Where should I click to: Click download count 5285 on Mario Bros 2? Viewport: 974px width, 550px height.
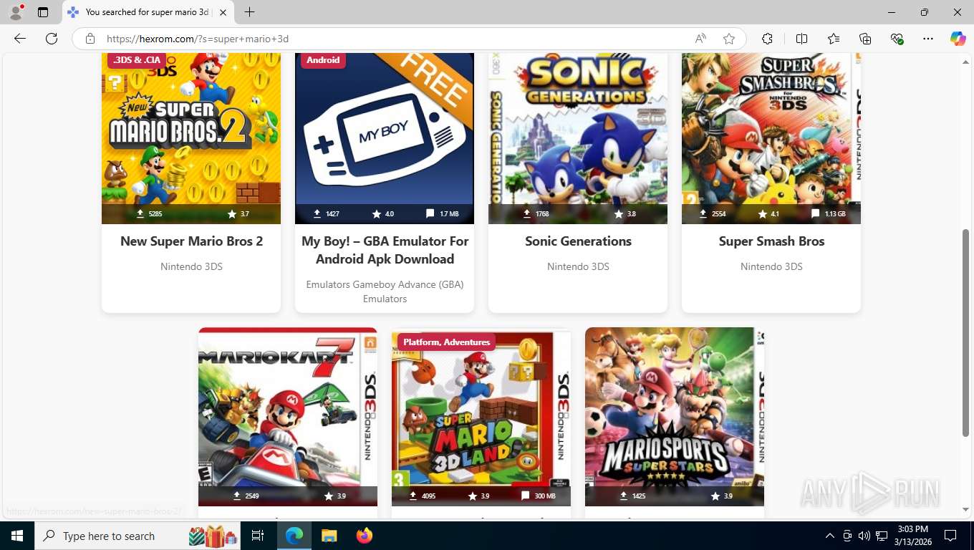[149, 213]
